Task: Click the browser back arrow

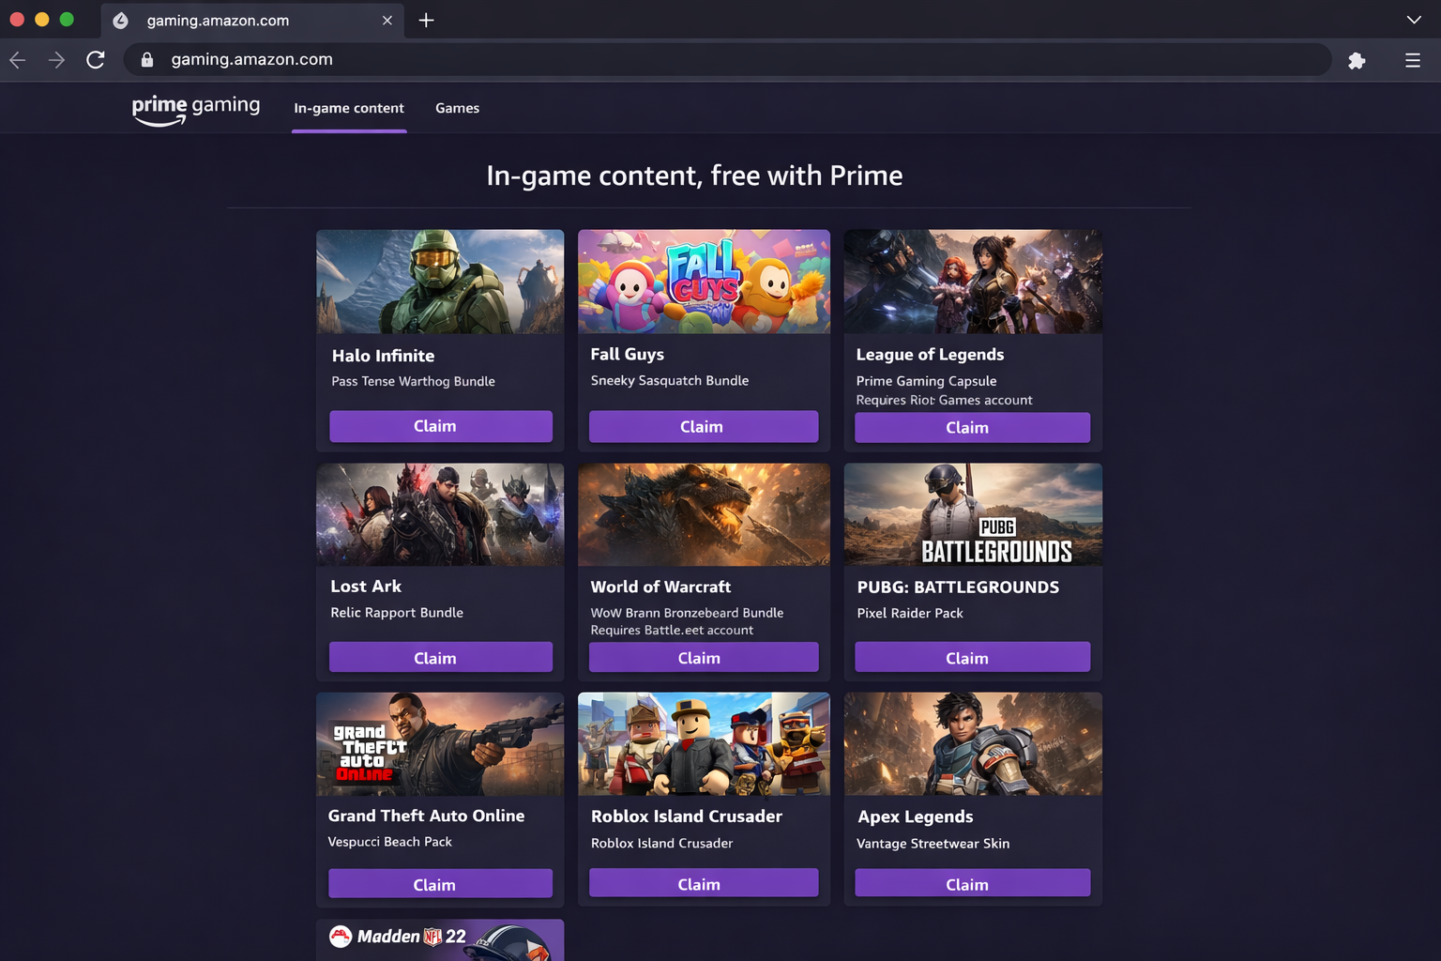Action: point(17,59)
